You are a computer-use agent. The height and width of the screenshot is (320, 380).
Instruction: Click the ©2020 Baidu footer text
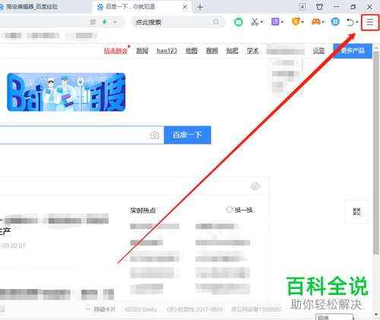(141, 309)
